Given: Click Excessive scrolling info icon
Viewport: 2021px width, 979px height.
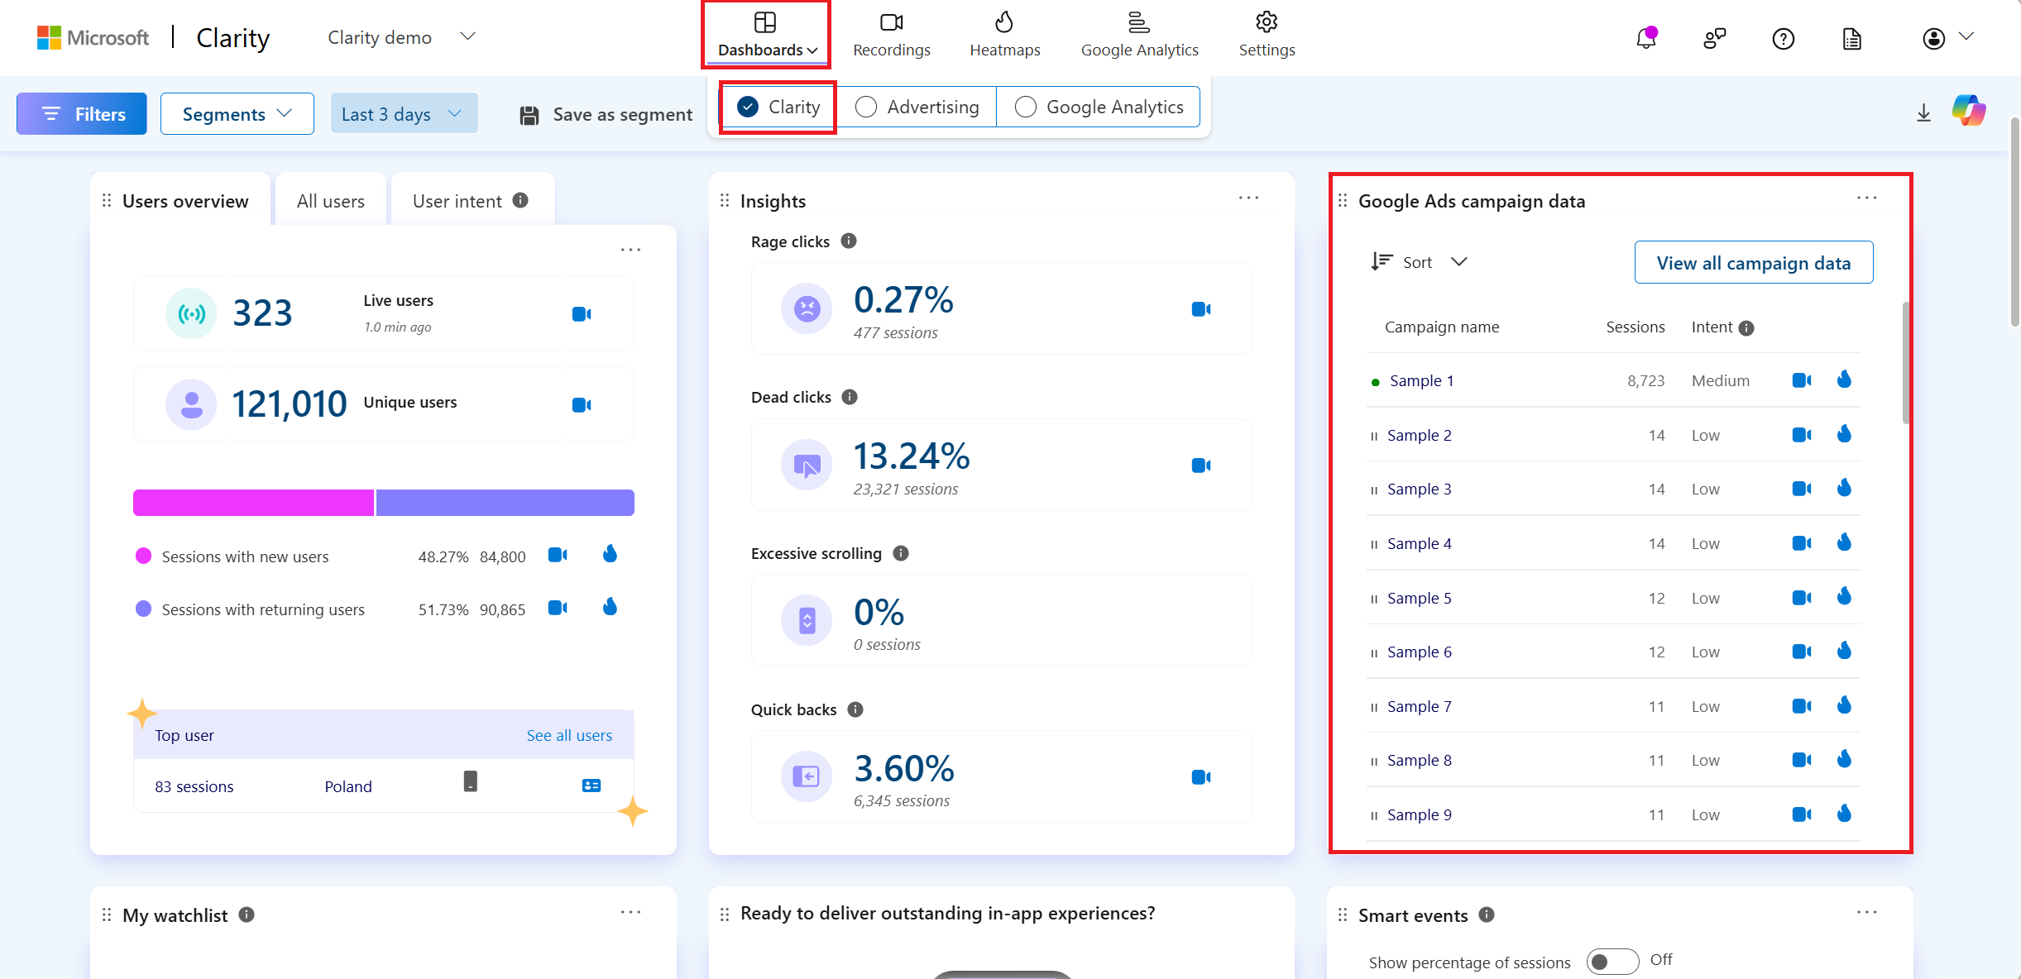Looking at the screenshot, I should 901,553.
